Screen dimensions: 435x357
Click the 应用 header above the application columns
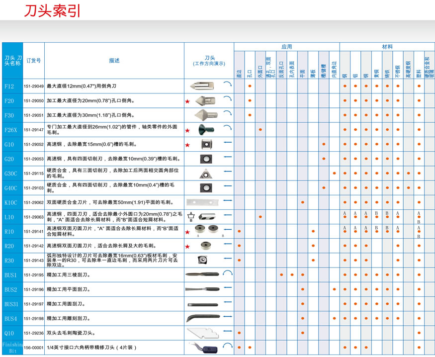tap(286, 47)
